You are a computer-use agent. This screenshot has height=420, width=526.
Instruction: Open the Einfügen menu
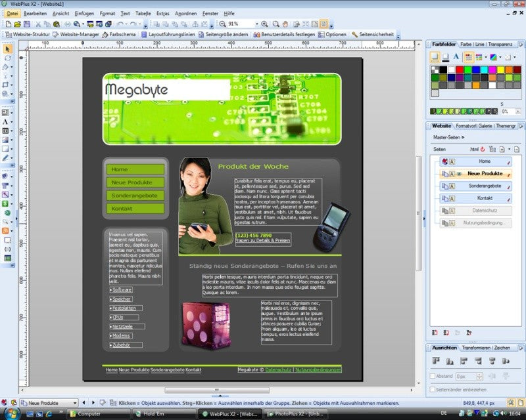pyautogui.click(x=84, y=13)
